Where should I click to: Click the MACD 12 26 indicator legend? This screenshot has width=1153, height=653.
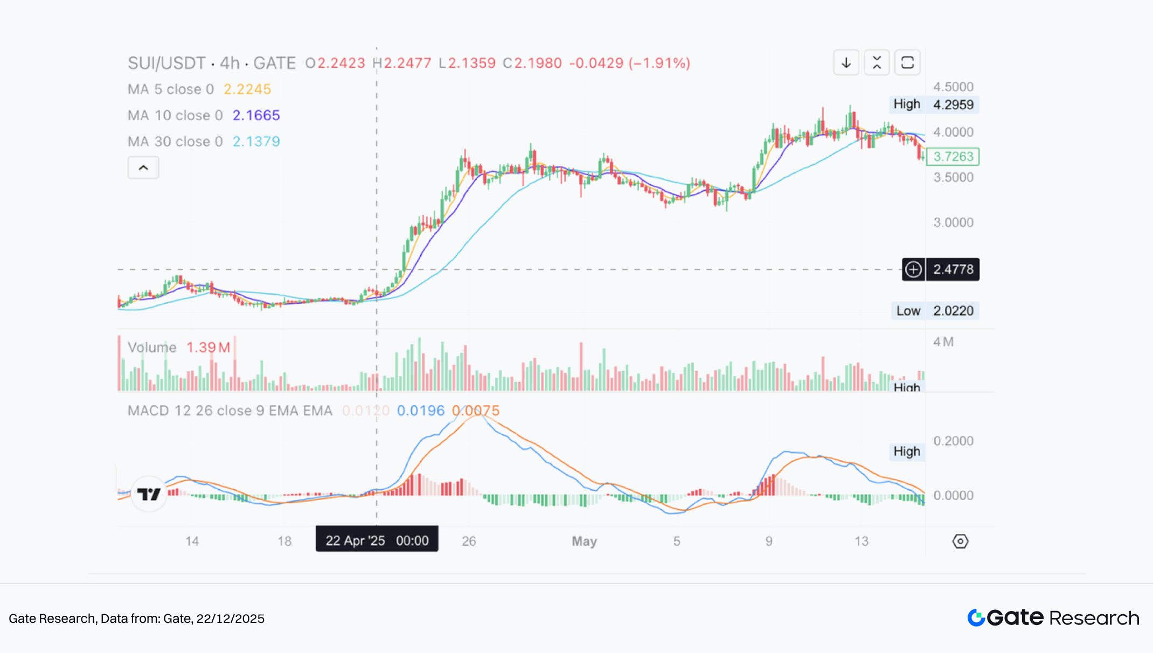click(230, 411)
